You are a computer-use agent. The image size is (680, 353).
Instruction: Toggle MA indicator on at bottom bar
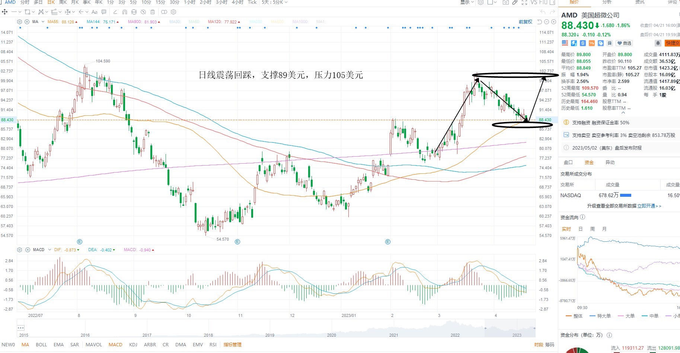click(25, 345)
